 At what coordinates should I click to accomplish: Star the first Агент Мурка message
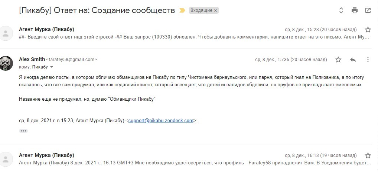coord(368,30)
